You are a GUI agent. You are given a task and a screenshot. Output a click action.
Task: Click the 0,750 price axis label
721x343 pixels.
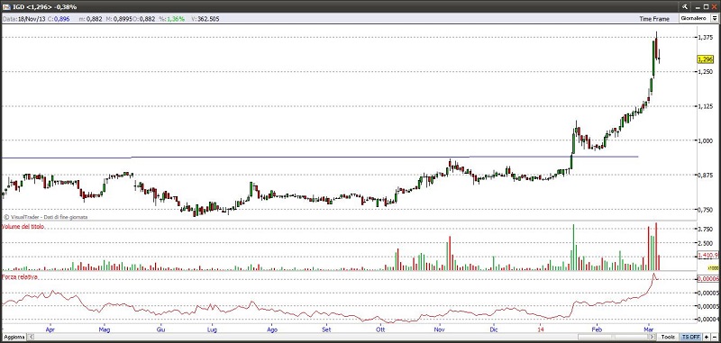click(x=705, y=210)
